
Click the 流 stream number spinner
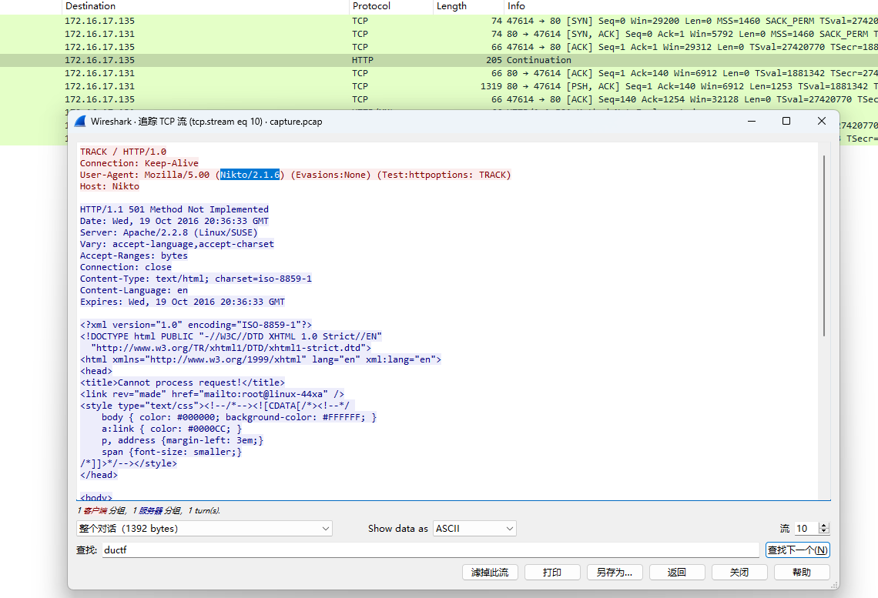(x=823, y=529)
